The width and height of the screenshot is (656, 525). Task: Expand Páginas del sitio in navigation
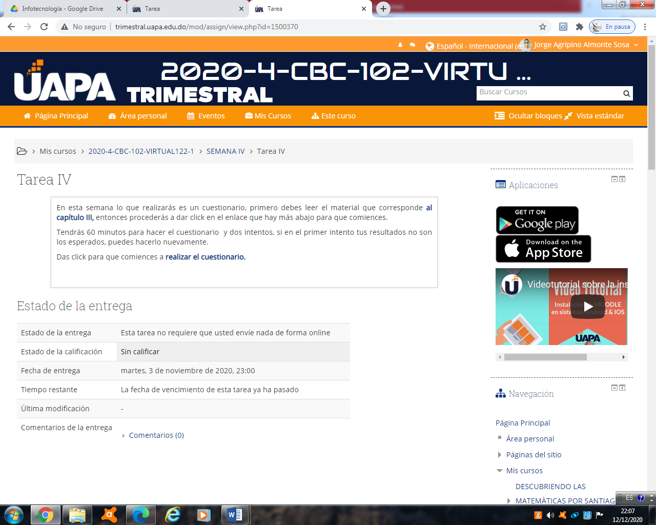coord(499,455)
